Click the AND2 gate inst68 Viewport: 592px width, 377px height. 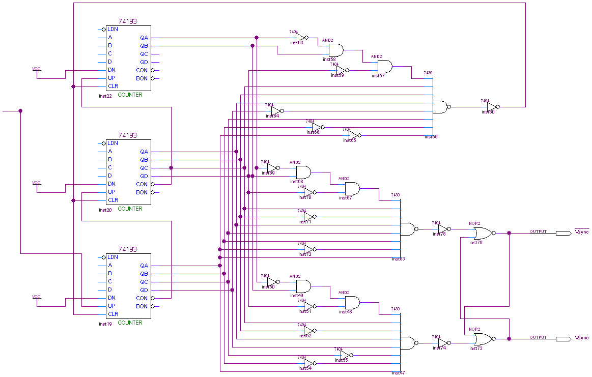pos(303,172)
